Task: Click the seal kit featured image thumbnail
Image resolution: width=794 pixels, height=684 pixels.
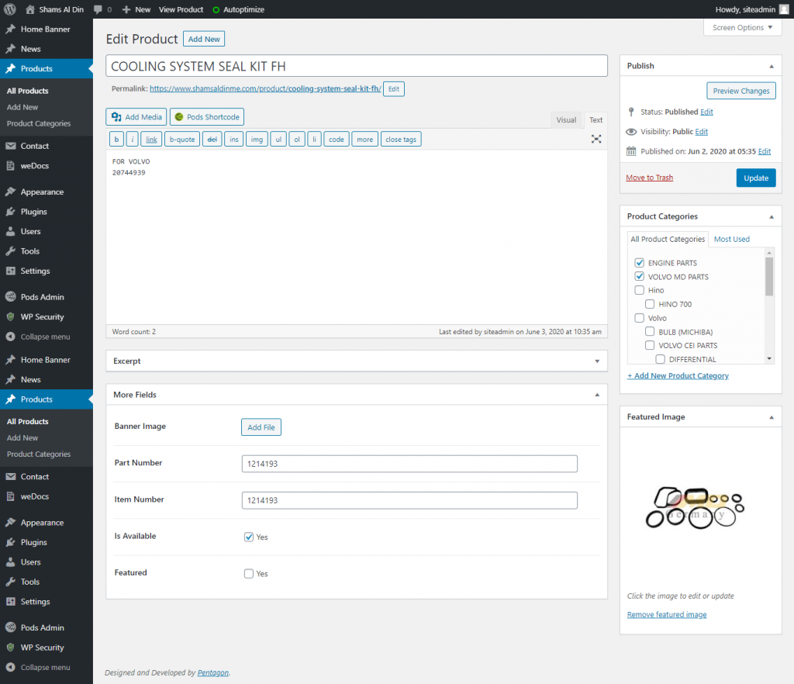Action: (x=695, y=507)
